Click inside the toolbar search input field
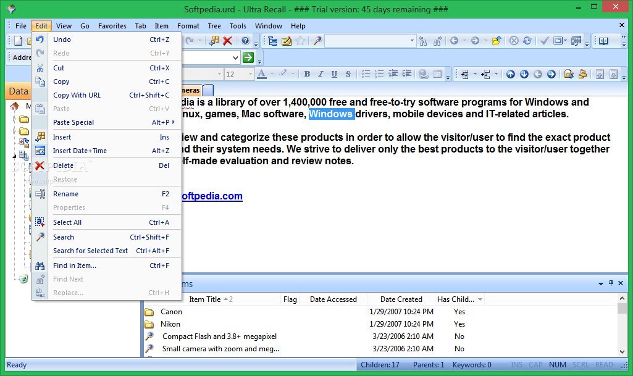Viewport: 633px width, 376px height. click(367, 41)
